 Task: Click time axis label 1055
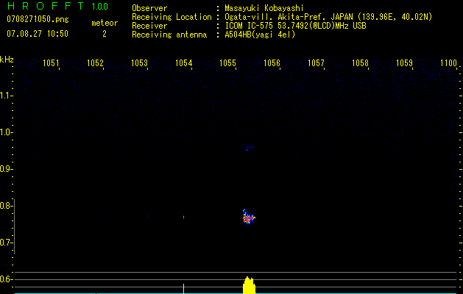(228, 63)
